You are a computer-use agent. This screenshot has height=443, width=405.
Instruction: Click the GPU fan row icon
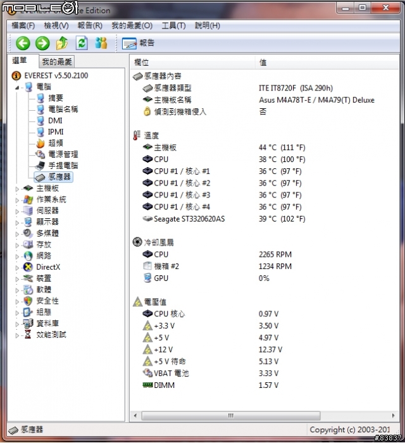(x=147, y=278)
